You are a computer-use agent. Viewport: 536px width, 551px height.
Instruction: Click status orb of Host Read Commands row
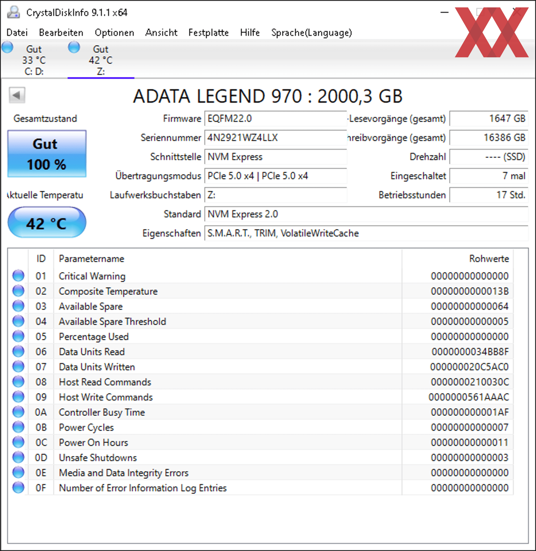(18, 382)
